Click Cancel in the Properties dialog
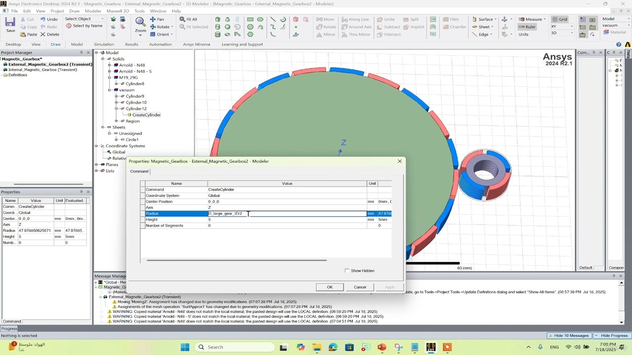 pos(360,287)
